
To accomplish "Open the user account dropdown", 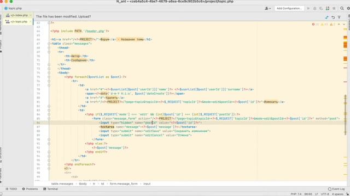I will point(267,8).
